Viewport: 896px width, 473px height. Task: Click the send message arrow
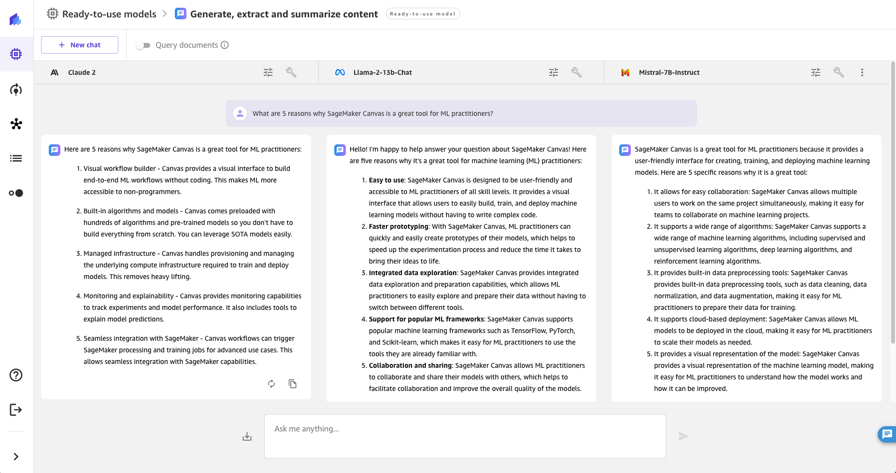coord(683,436)
